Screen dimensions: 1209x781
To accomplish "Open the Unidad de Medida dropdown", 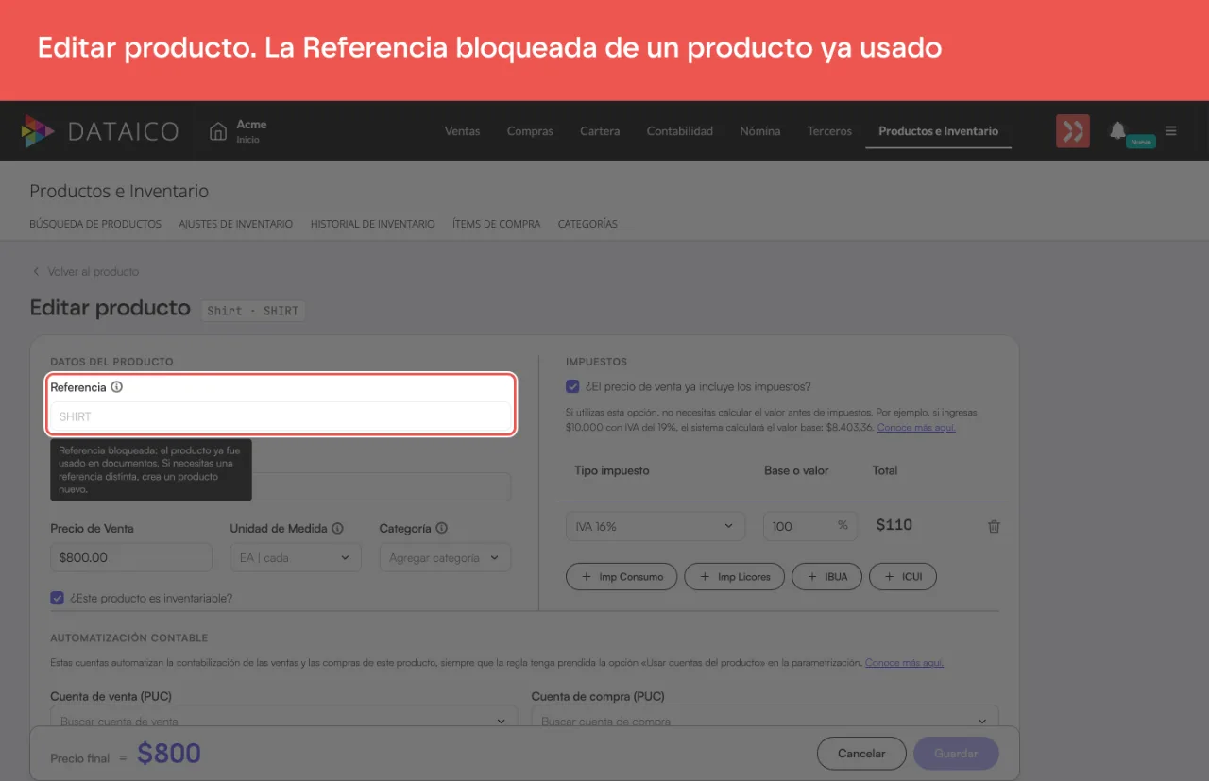I will point(296,558).
